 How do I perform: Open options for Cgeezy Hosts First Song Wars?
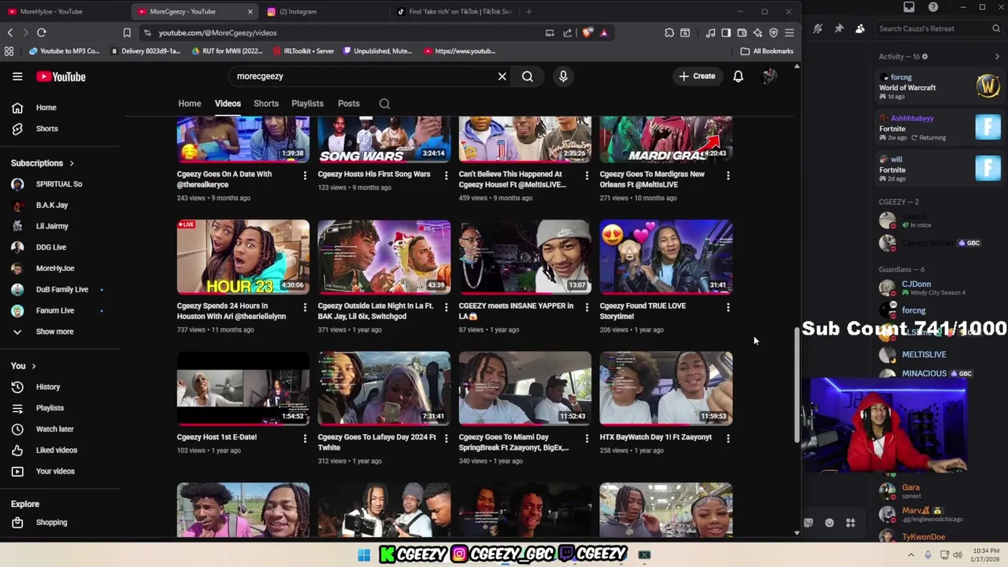(x=446, y=176)
